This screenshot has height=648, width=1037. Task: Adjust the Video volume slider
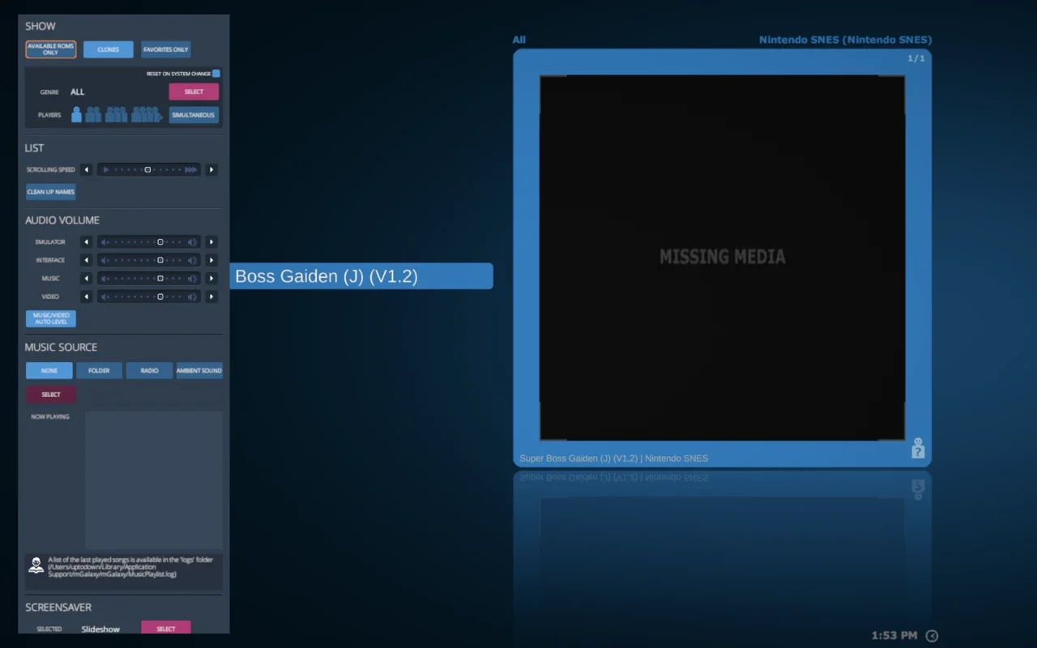tap(149, 296)
